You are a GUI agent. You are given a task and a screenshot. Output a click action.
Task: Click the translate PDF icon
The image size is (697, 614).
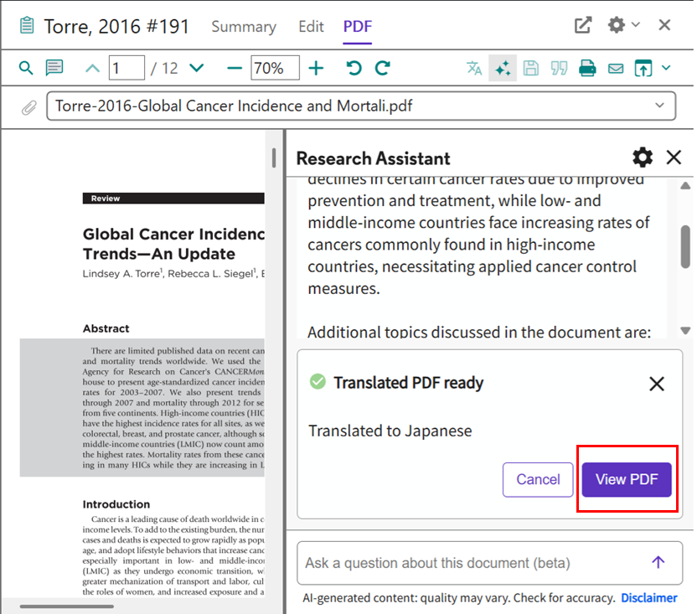pyautogui.click(x=474, y=69)
